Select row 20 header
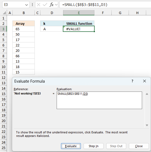This screenshot has height=152, width=151. (x=4, y=121)
